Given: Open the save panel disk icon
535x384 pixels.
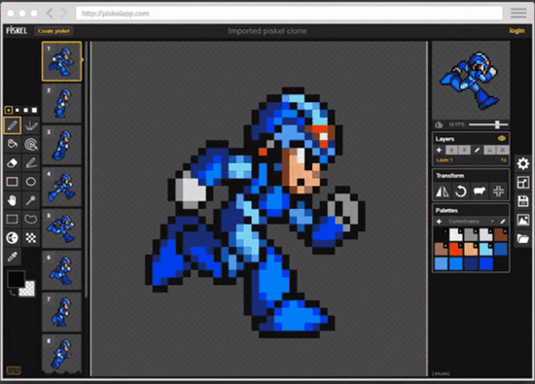Looking at the screenshot, I should tap(523, 201).
